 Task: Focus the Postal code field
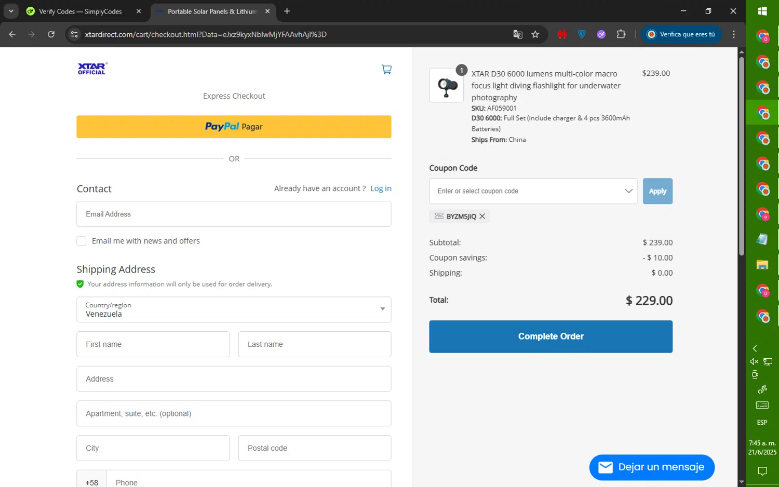point(315,448)
